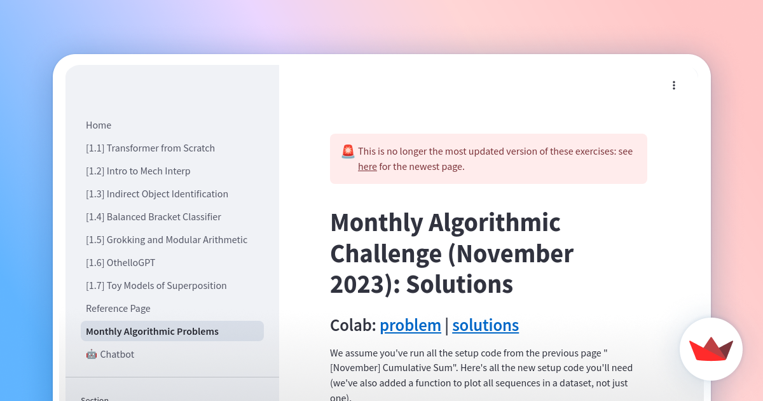
Task: Select the highlighted Monthly Algorithmic Problems entry
Action: tap(152, 331)
